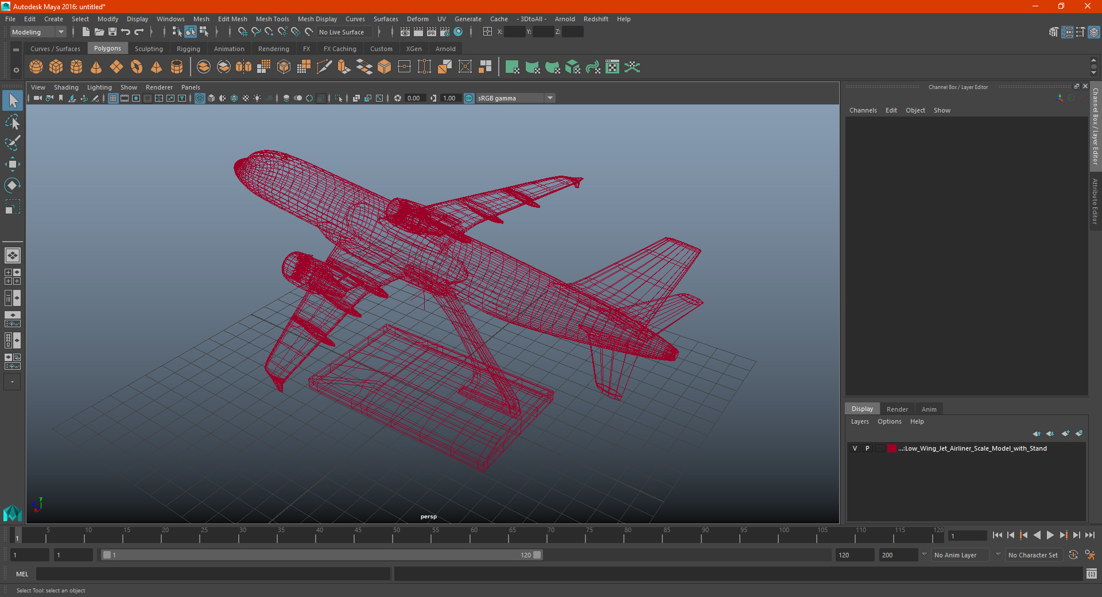Image resolution: width=1102 pixels, height=597 pixels.
Task: Activate the Scale tool in the toolbox
Action: coord(12,207)
